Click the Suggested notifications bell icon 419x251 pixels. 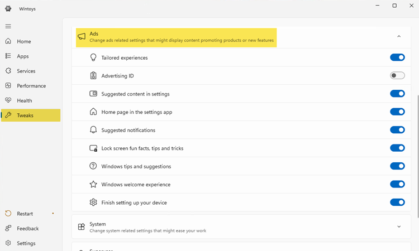pyautogui.click(x=93, y=130)
